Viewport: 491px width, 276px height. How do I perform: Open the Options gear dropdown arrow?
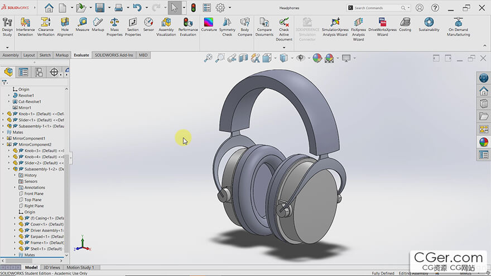click(x=229, y=7)
